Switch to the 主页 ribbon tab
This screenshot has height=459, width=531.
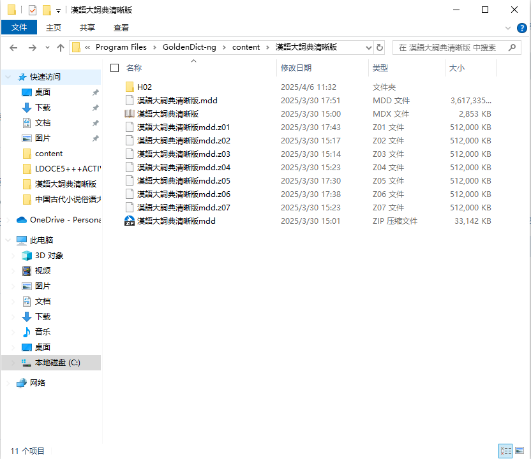(x=54, y=28)
